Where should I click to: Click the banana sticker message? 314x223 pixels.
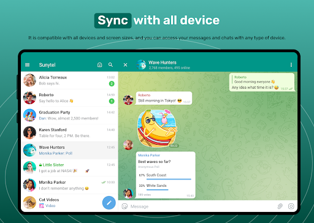(x=157, y=129)
